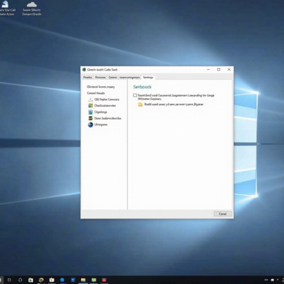
Task: Open the globe entry in the left sidebar
Action: click(91, 125)
